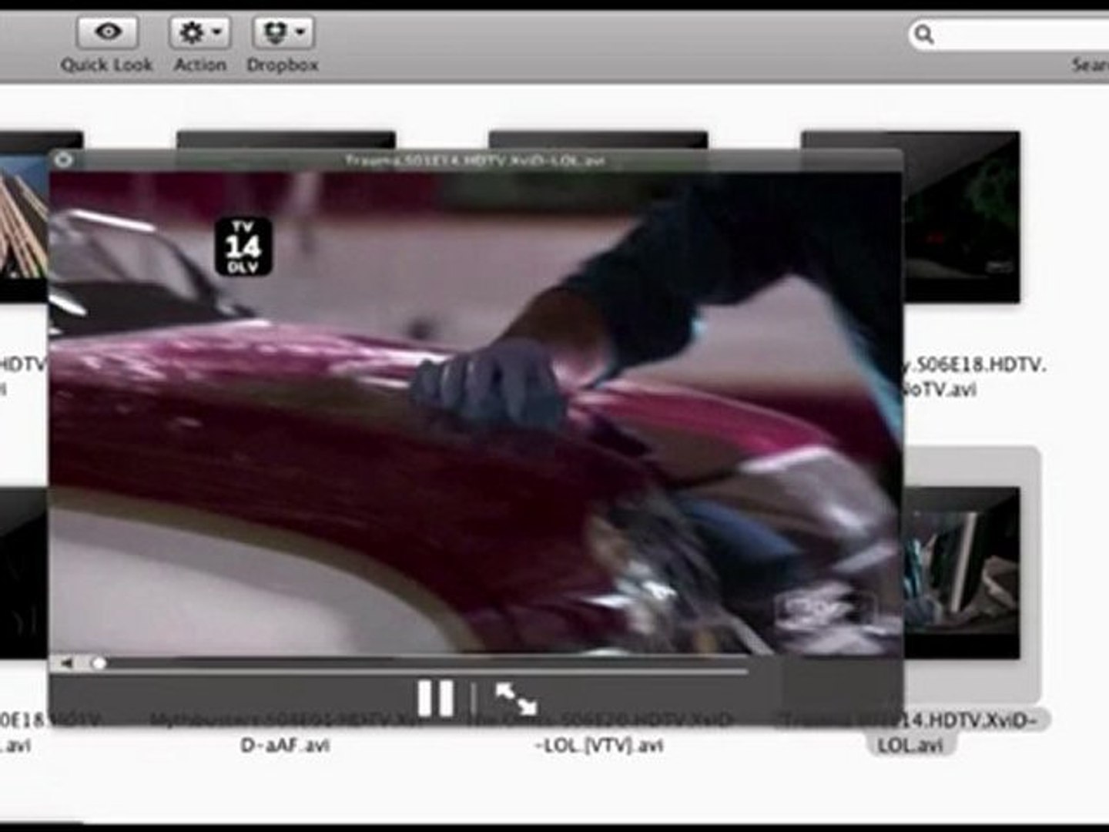This screenshot has width=1109, height=832.
Task: Open the Action gear dropdown
Action: pyautogui.click(x=199, y=32)
